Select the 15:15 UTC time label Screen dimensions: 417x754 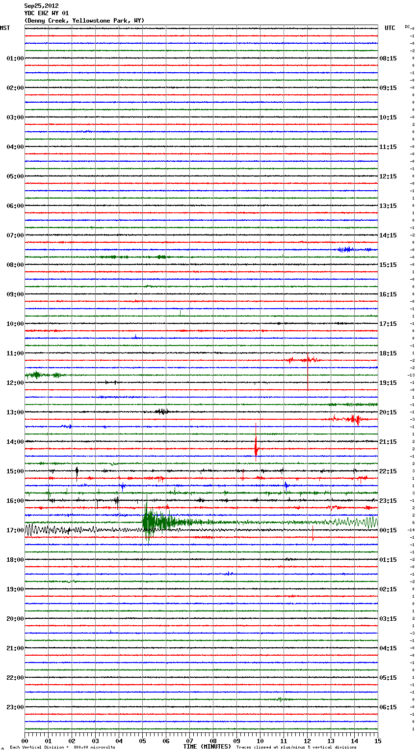pyautogui.click(x=388, y=265)
